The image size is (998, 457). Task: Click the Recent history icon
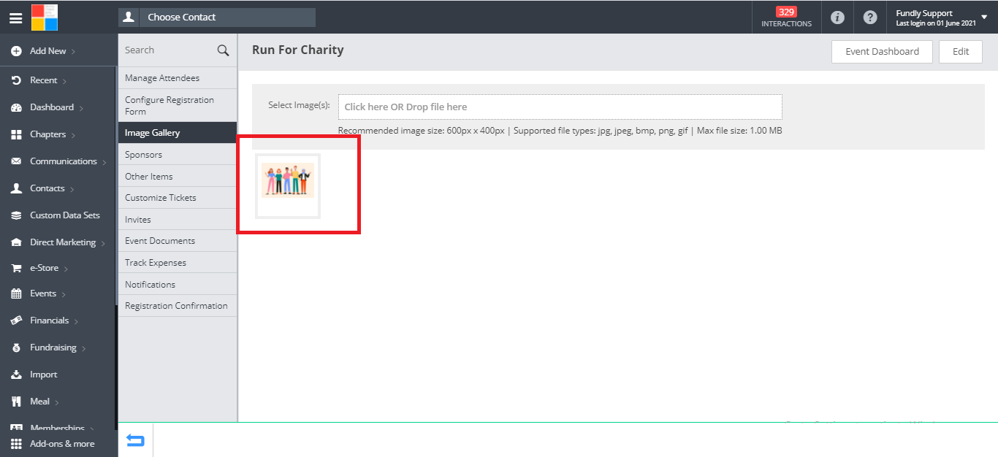(16, 80)
